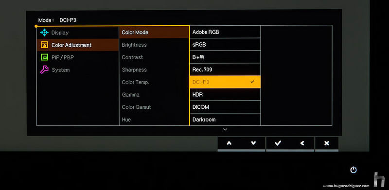Open the Color Adjustment menu item
The image size is (389, 190).
click(78, 45)
